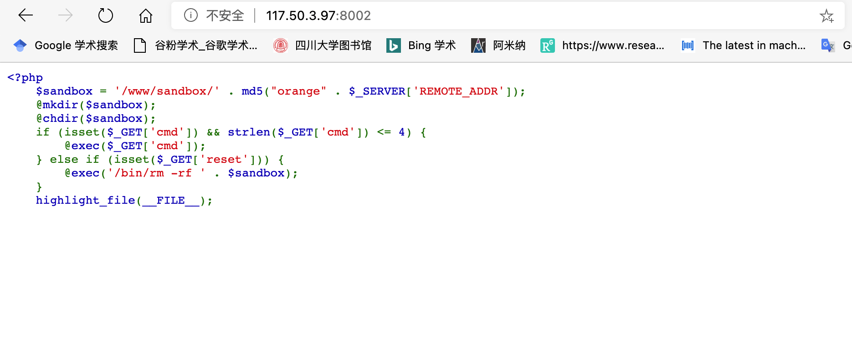Open the 四川大学图书馆 bookmark
The height and width of the screenshot is (342, 852).
pyautogui.click(x=323, y=45)
